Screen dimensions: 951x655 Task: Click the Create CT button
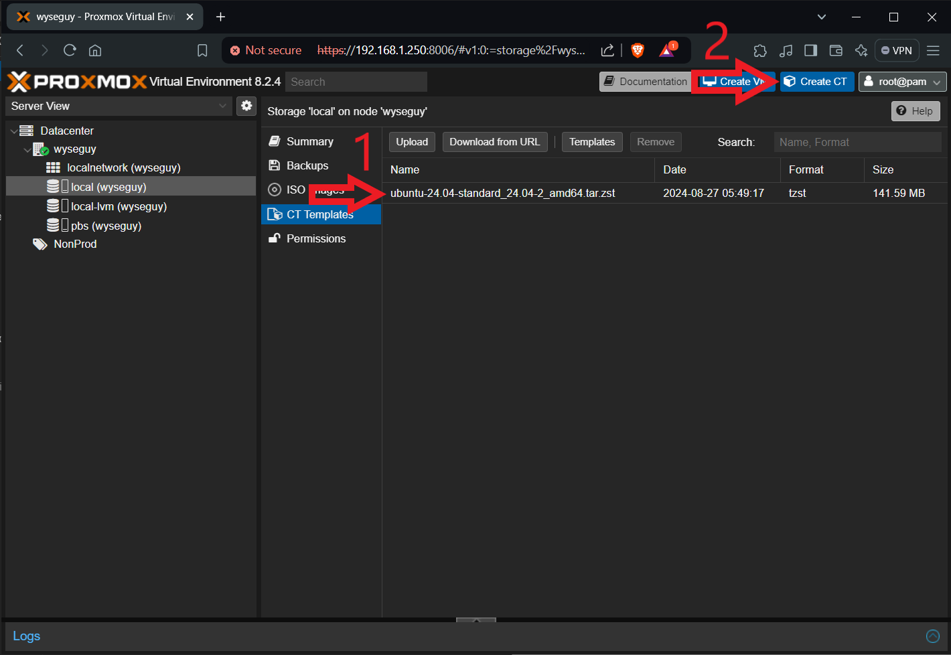pyautogui.click(x=817, y=82)
